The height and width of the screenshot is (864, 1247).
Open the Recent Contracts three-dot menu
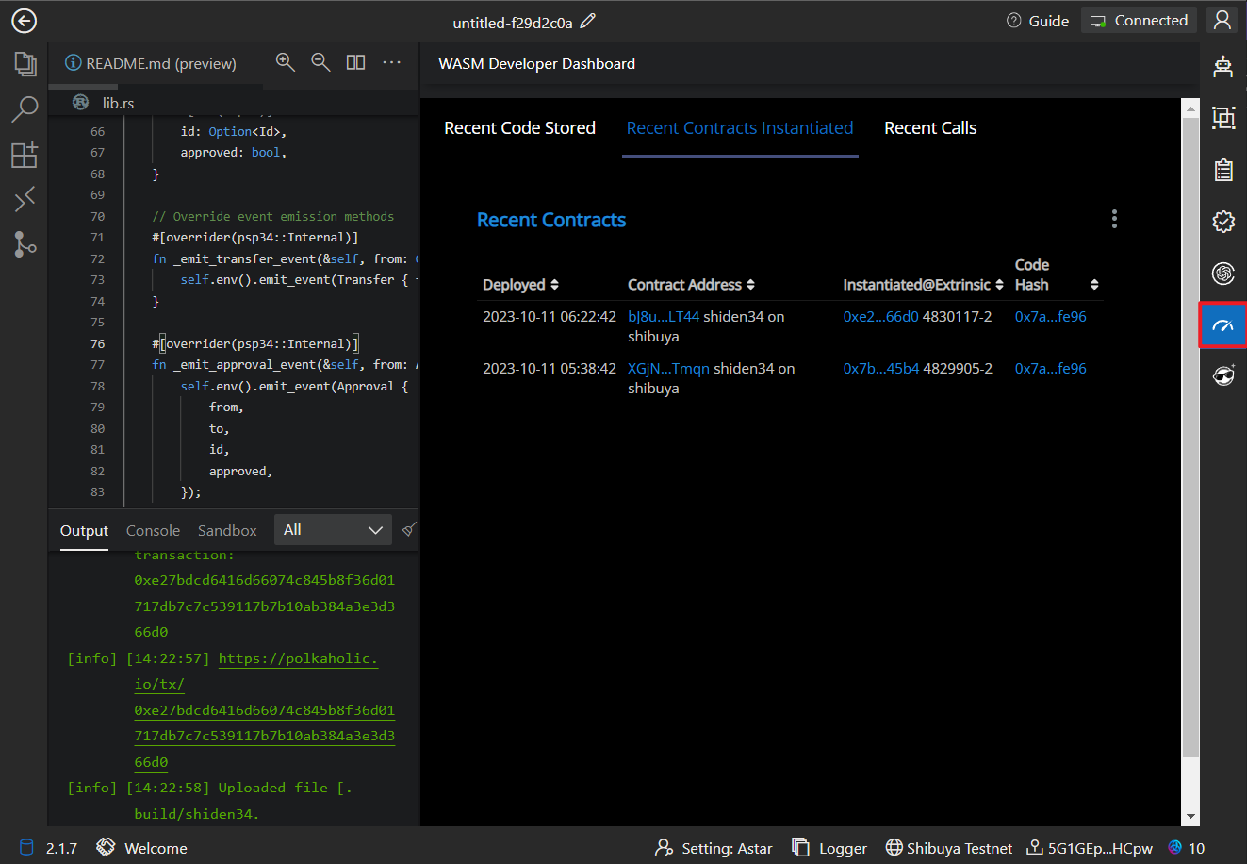point(1114,219)
